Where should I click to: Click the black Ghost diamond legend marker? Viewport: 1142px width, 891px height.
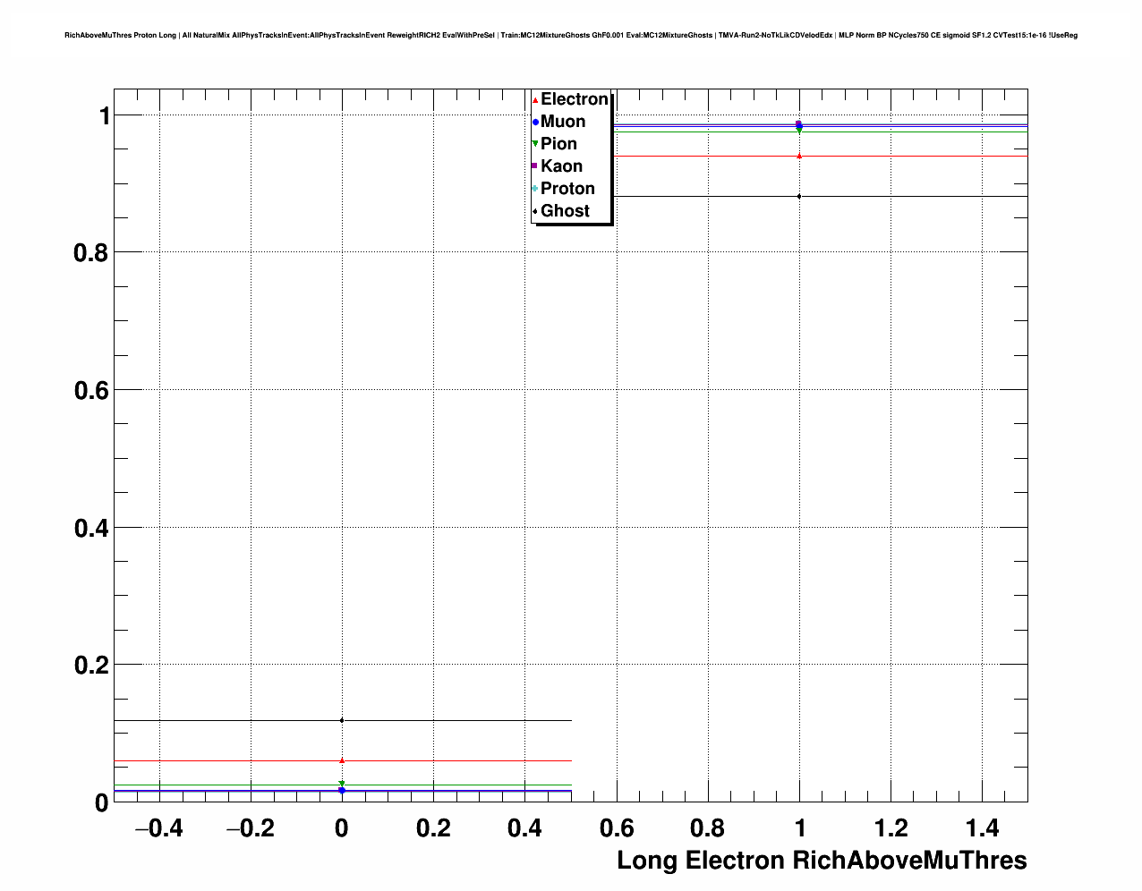click(x=535, y=211)
